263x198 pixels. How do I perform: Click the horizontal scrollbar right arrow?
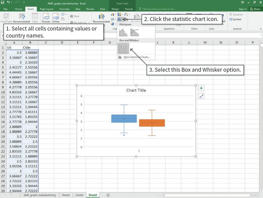pyautogui.click(x=257, y=195)
